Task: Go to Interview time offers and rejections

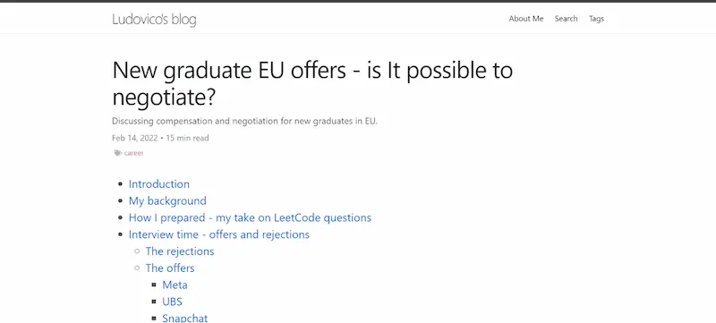Action: [x=219, y=234]
